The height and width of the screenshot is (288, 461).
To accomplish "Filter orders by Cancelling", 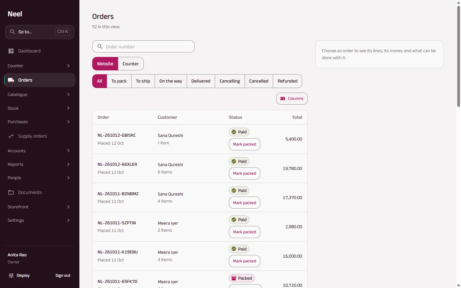I will click(x=230, y=81).
